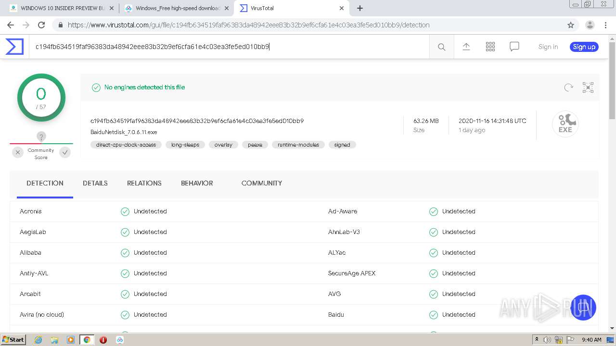The image size is (616, 346).
Task: Click the search magnifier icon
Action: pos(441,47)
